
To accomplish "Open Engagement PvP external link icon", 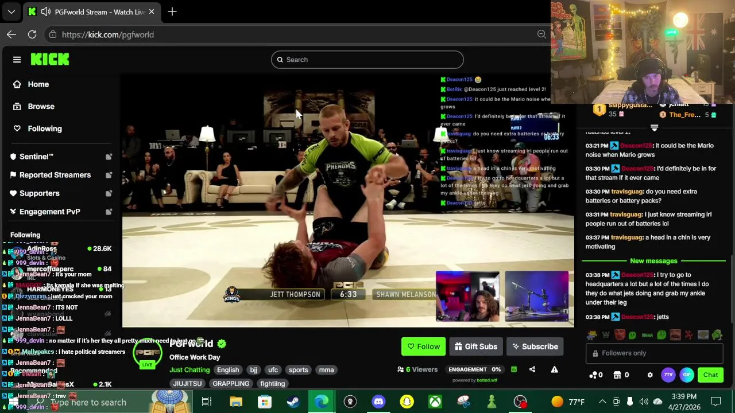I will pyautogui.click(x=109, y=212).
